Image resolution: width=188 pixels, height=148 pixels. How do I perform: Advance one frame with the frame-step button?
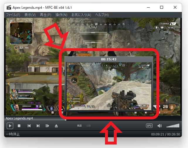pos(47,126)
